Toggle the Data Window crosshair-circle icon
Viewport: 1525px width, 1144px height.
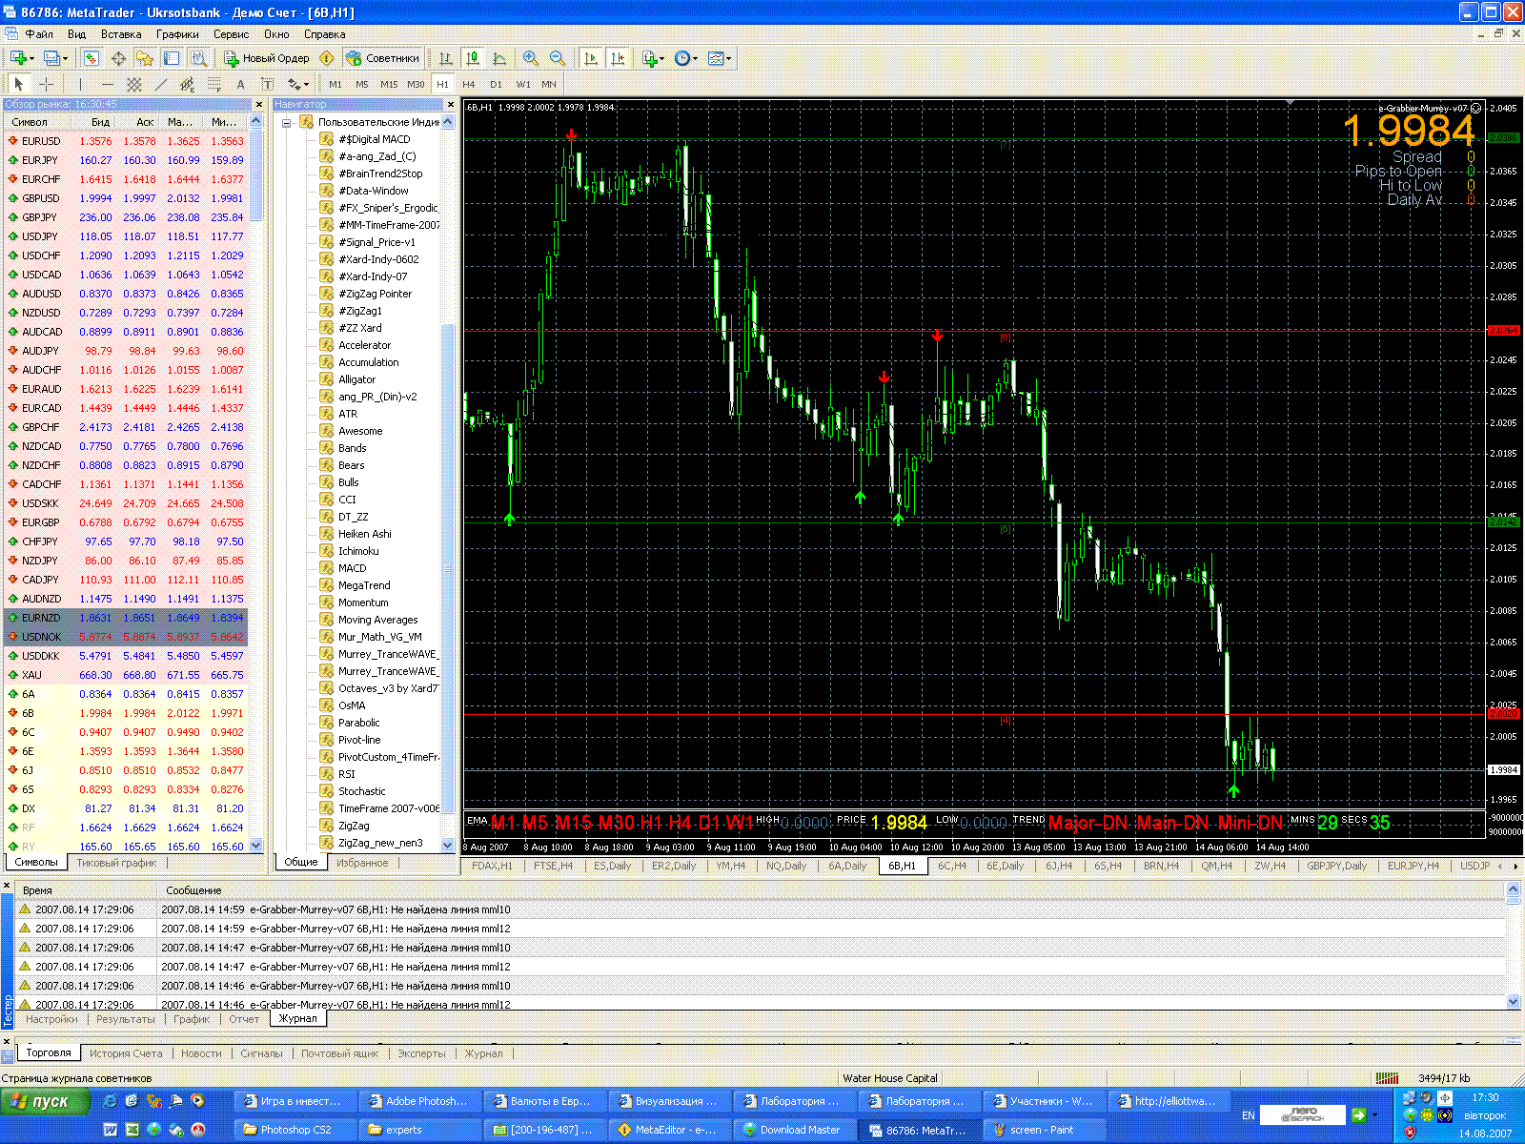[118, 58]
